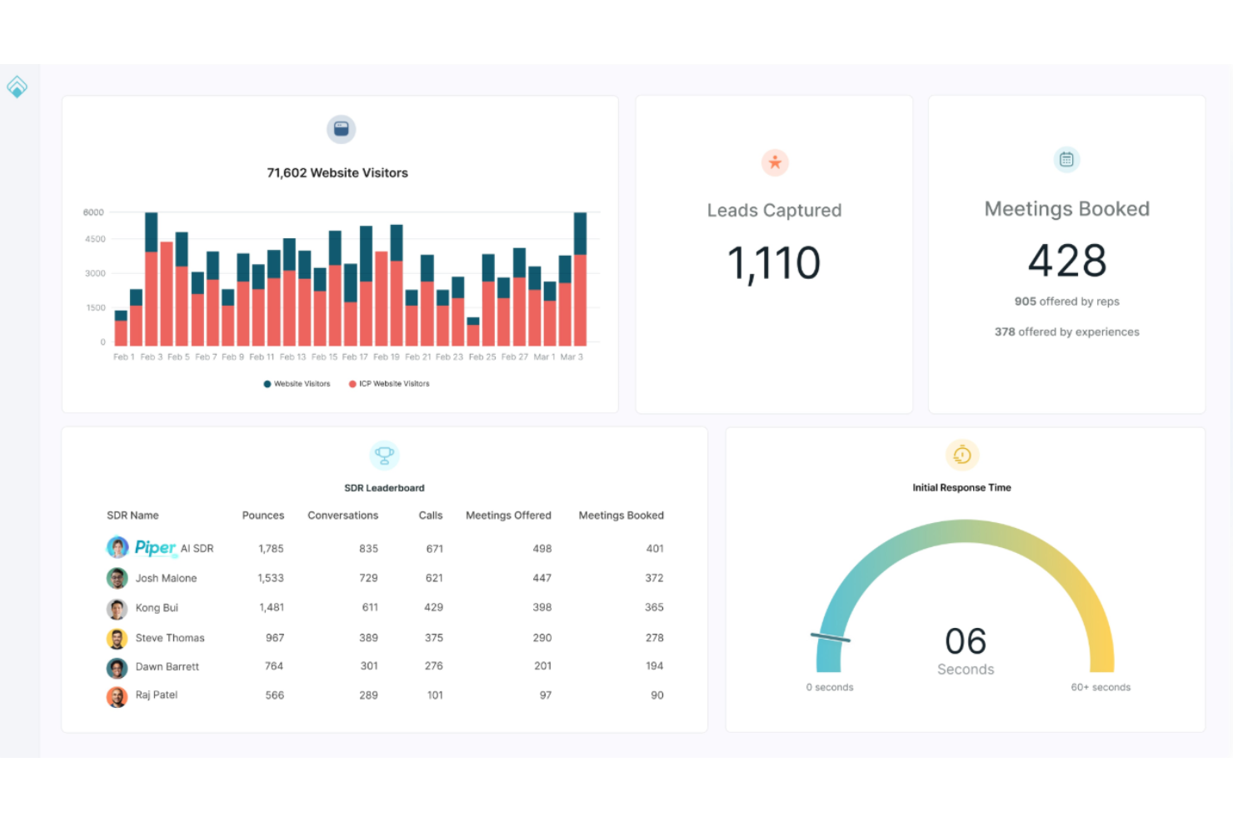This screenshot has width=1233, height=822.
Task: Click the 428 Meetings Booked number
Action: click(x=1066, y=261)
